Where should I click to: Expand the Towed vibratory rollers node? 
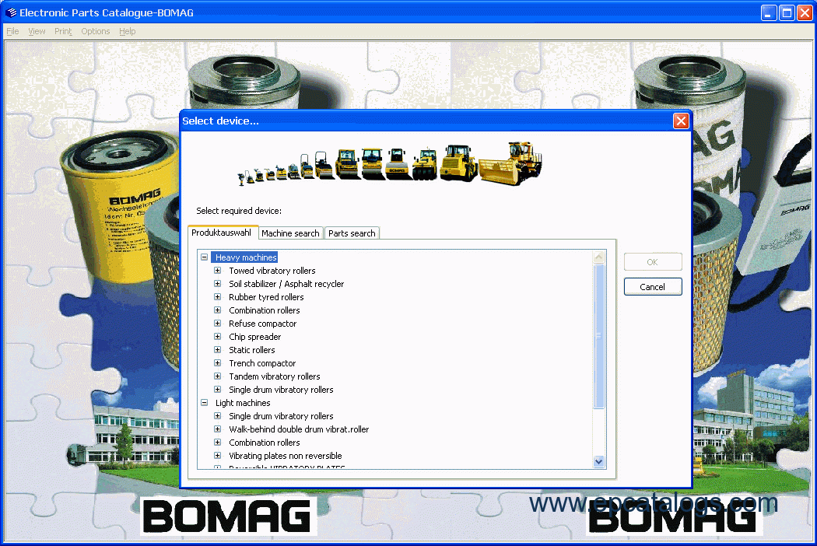coord(218,271)
